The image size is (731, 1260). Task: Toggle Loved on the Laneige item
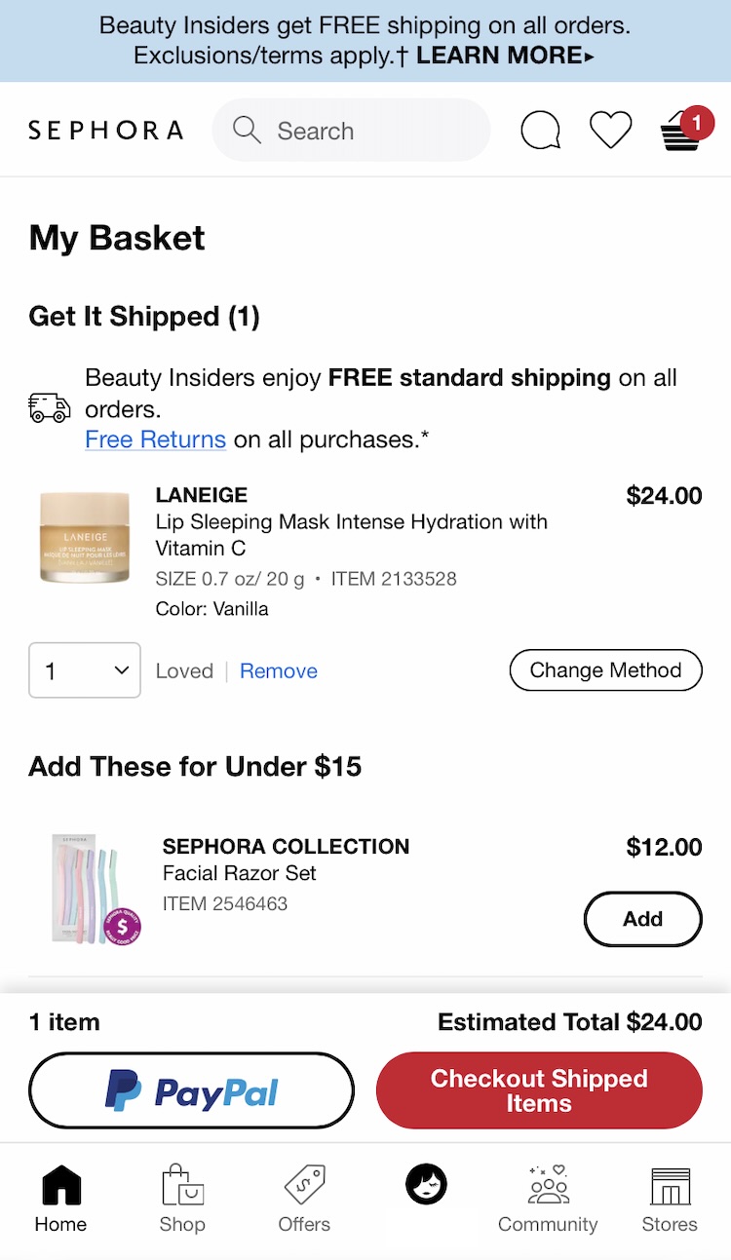point(184,671)
